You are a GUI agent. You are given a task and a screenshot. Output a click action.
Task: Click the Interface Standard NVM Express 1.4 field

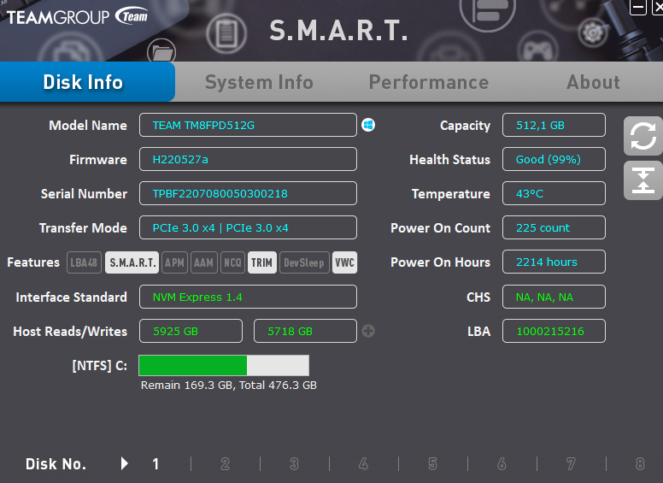248,297
